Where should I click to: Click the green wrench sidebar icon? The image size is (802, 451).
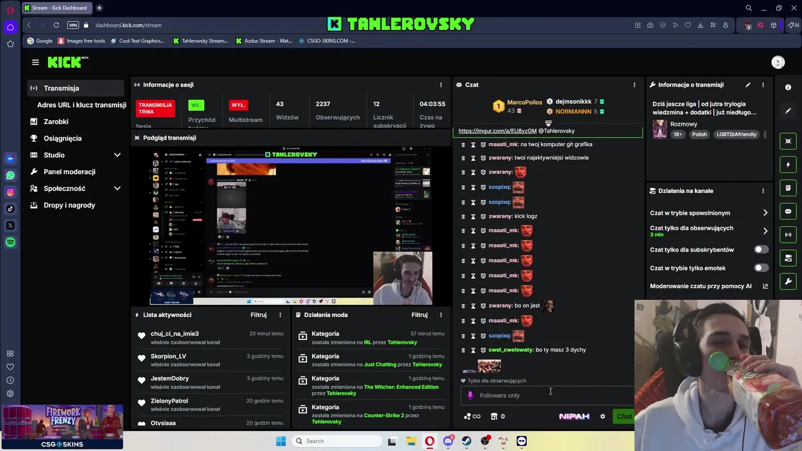click(788, 281)
